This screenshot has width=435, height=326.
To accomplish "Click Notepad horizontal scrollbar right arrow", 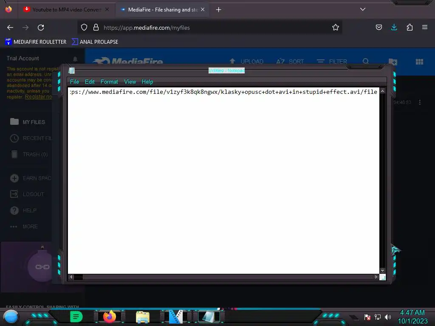I will (376, 277).
